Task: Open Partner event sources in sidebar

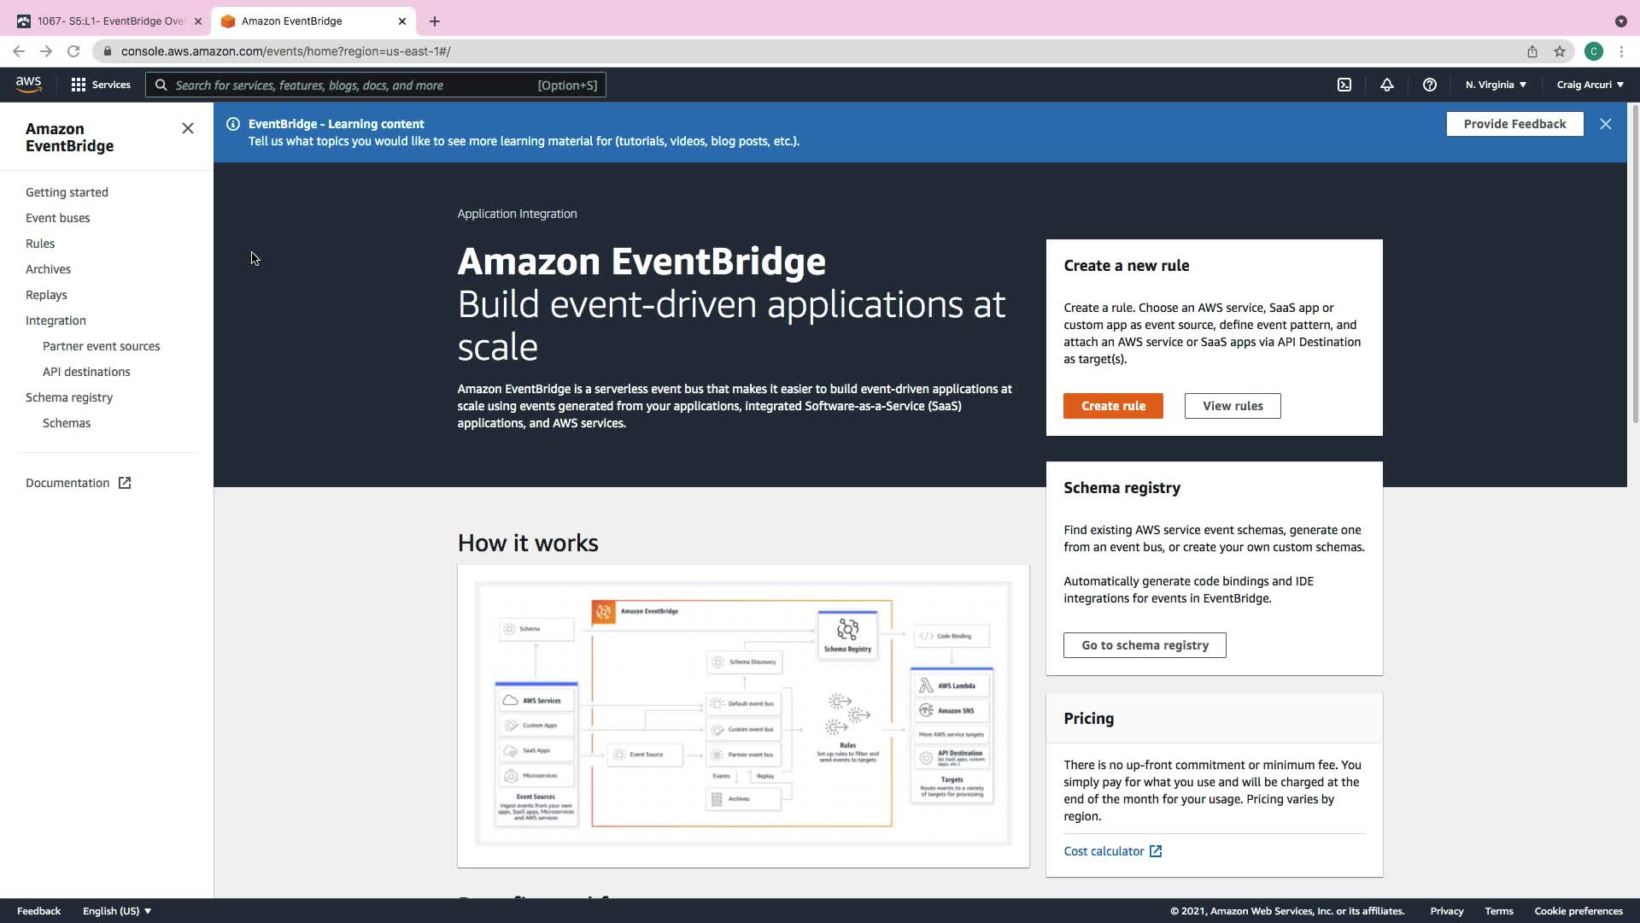Action: pyautogui.click(x=101, y=346)
